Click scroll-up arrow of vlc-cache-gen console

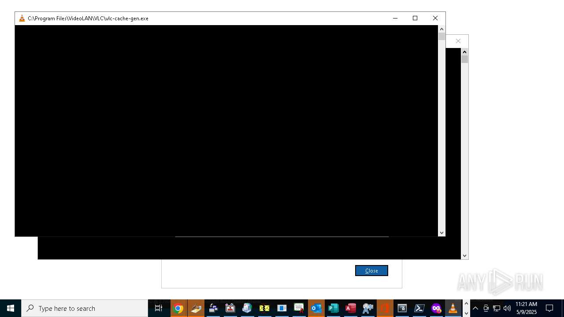tap(442, 29)
